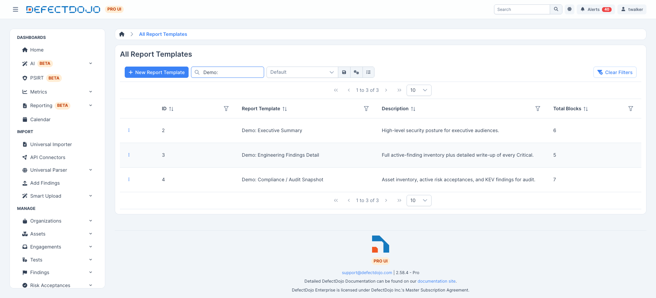Filter the Report Template column
This screenshot has height=298, width=656.
tap(366, 109)
